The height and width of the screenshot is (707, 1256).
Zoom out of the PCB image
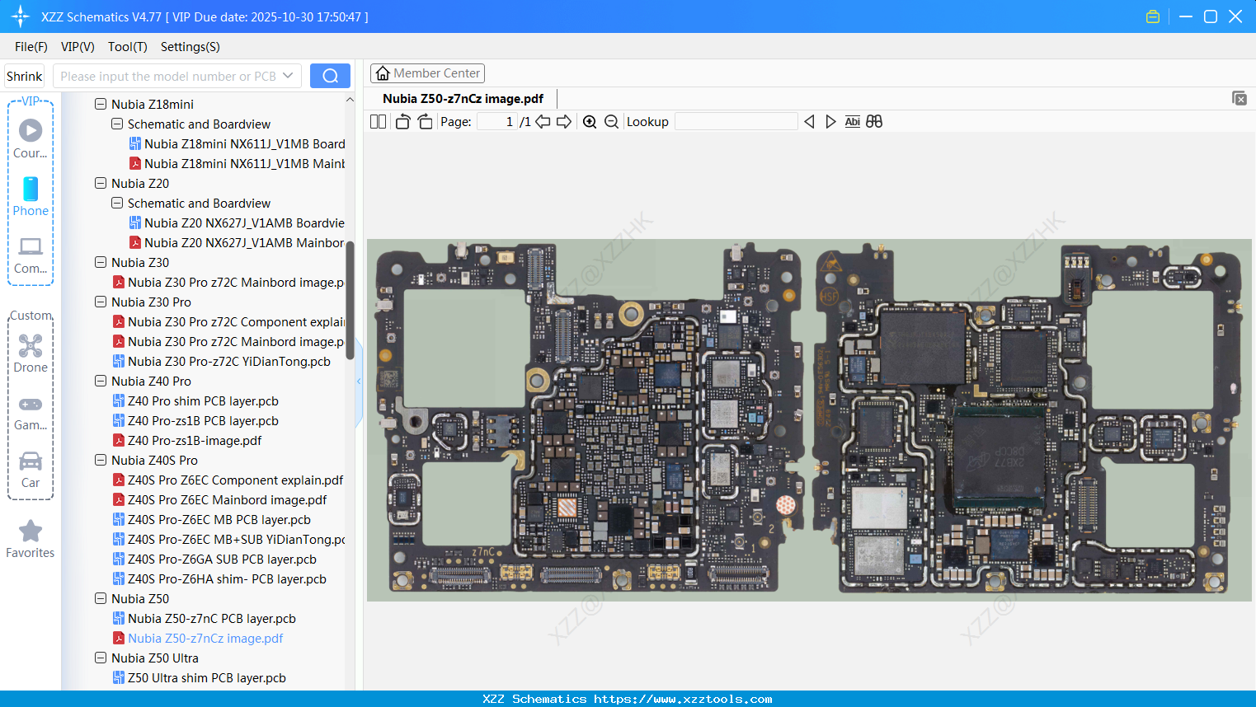pos(611,121)
